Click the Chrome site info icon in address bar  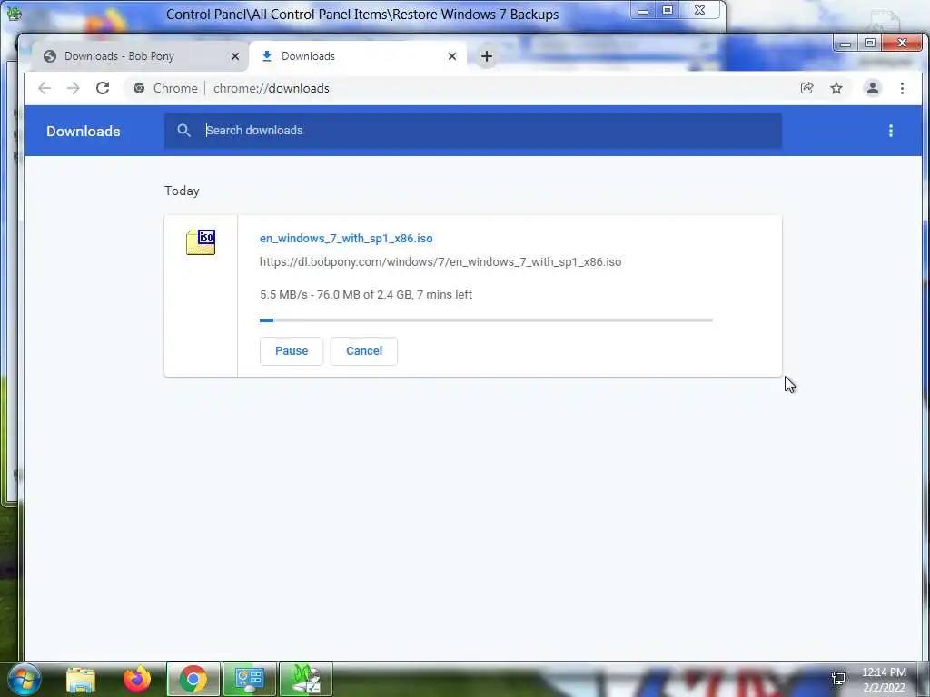click(139, 88)
